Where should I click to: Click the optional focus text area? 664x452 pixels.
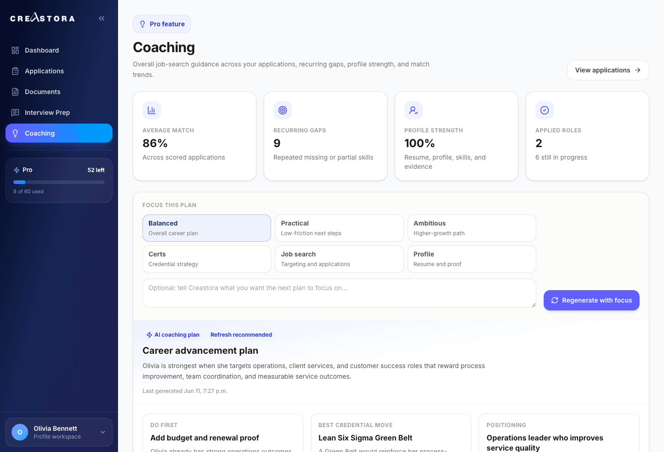pyautogui.click(x=339, y=293)
